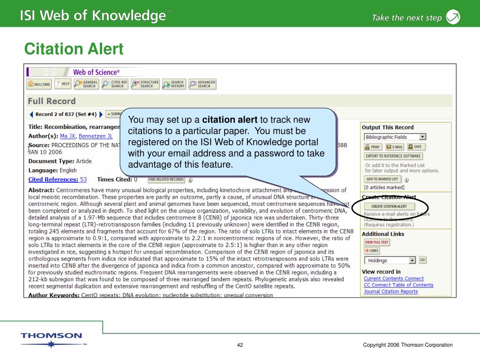Click View Full Text button
Image resolution: width=480 pixels, height=360 pixels.
pyautogui.click(x=376, y=242)
